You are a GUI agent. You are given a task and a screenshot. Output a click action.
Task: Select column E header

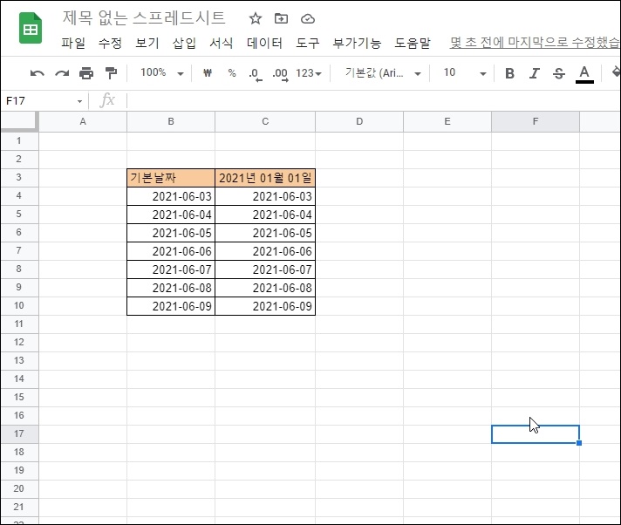point(447,121)
